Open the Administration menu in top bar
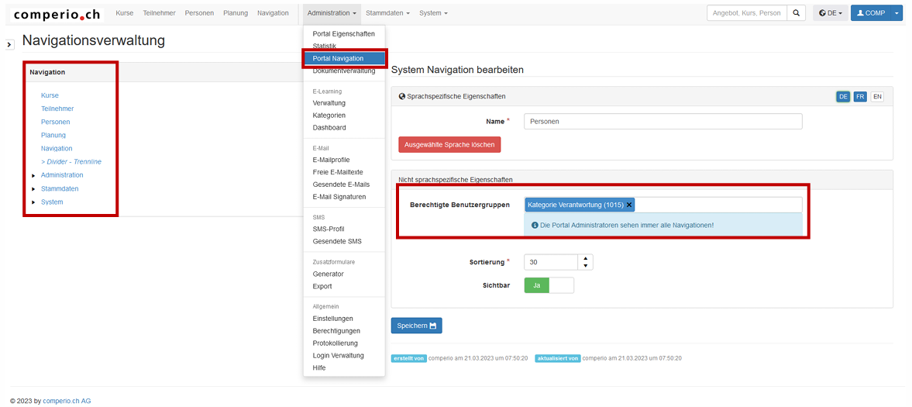Image resolution: width=912 pixels, height=407 pixels. point(332,13)
